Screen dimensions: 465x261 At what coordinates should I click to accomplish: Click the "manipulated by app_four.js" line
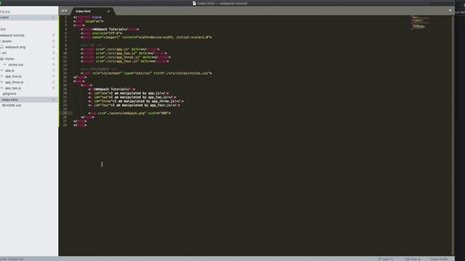point(134,105)
